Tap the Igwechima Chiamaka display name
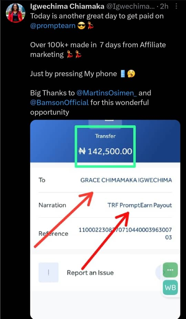 pos(67,7)
